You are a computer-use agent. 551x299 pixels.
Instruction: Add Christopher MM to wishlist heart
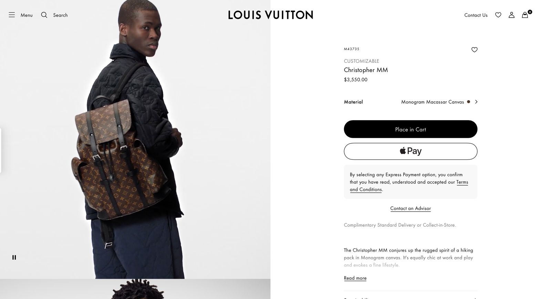(474, 50)
